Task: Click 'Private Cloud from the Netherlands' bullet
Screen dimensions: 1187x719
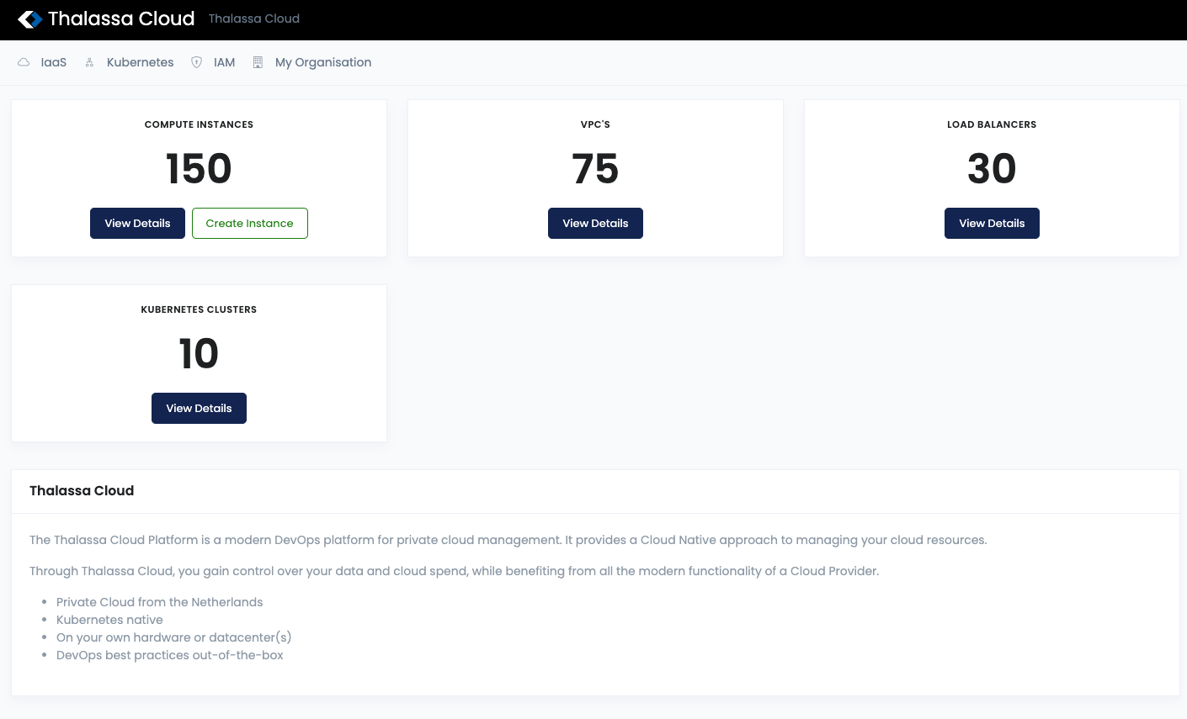Action: click(x=160, y=602)
